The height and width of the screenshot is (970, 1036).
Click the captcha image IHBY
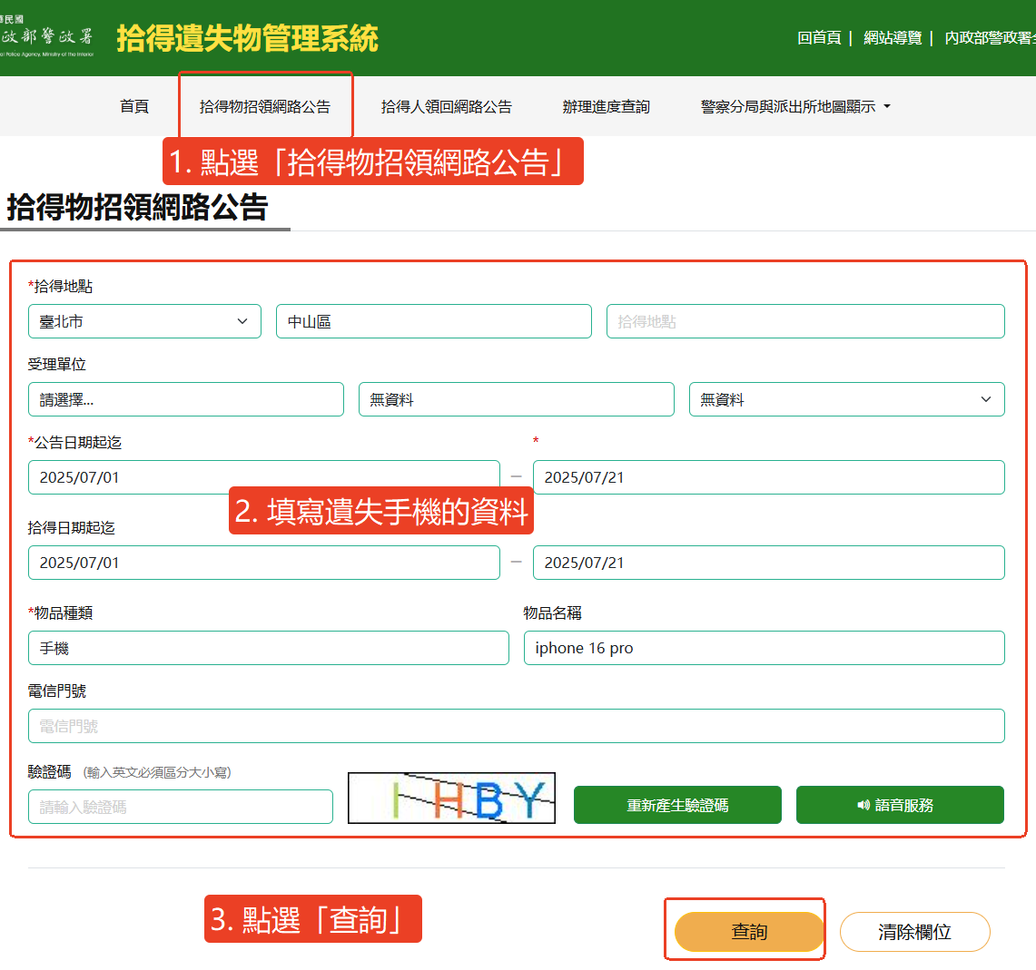[451, 798]
